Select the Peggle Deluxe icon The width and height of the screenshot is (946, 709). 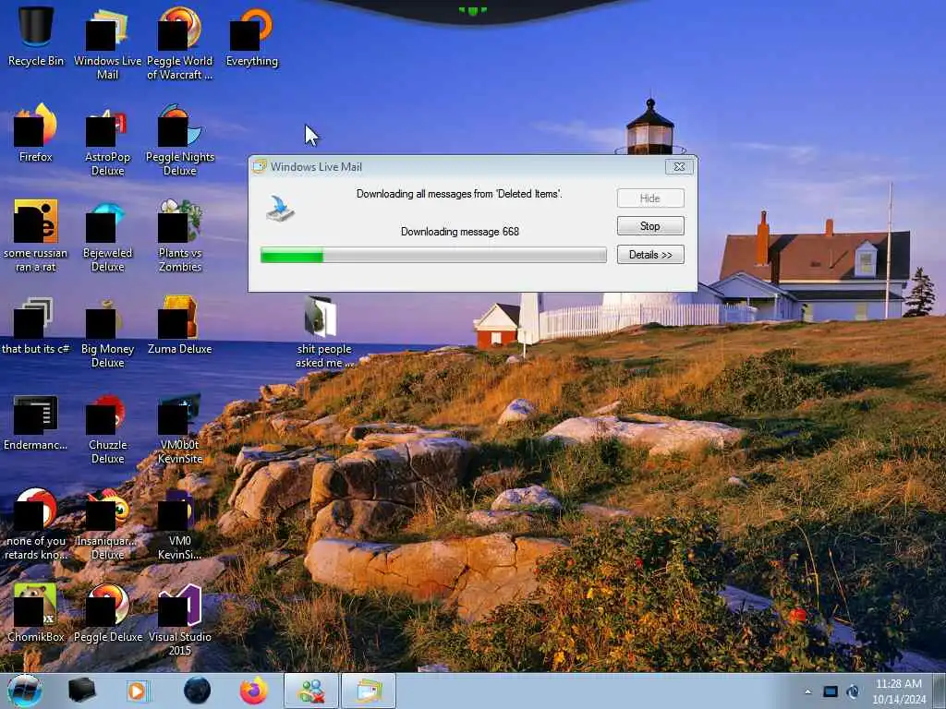(x=107, y=612)
